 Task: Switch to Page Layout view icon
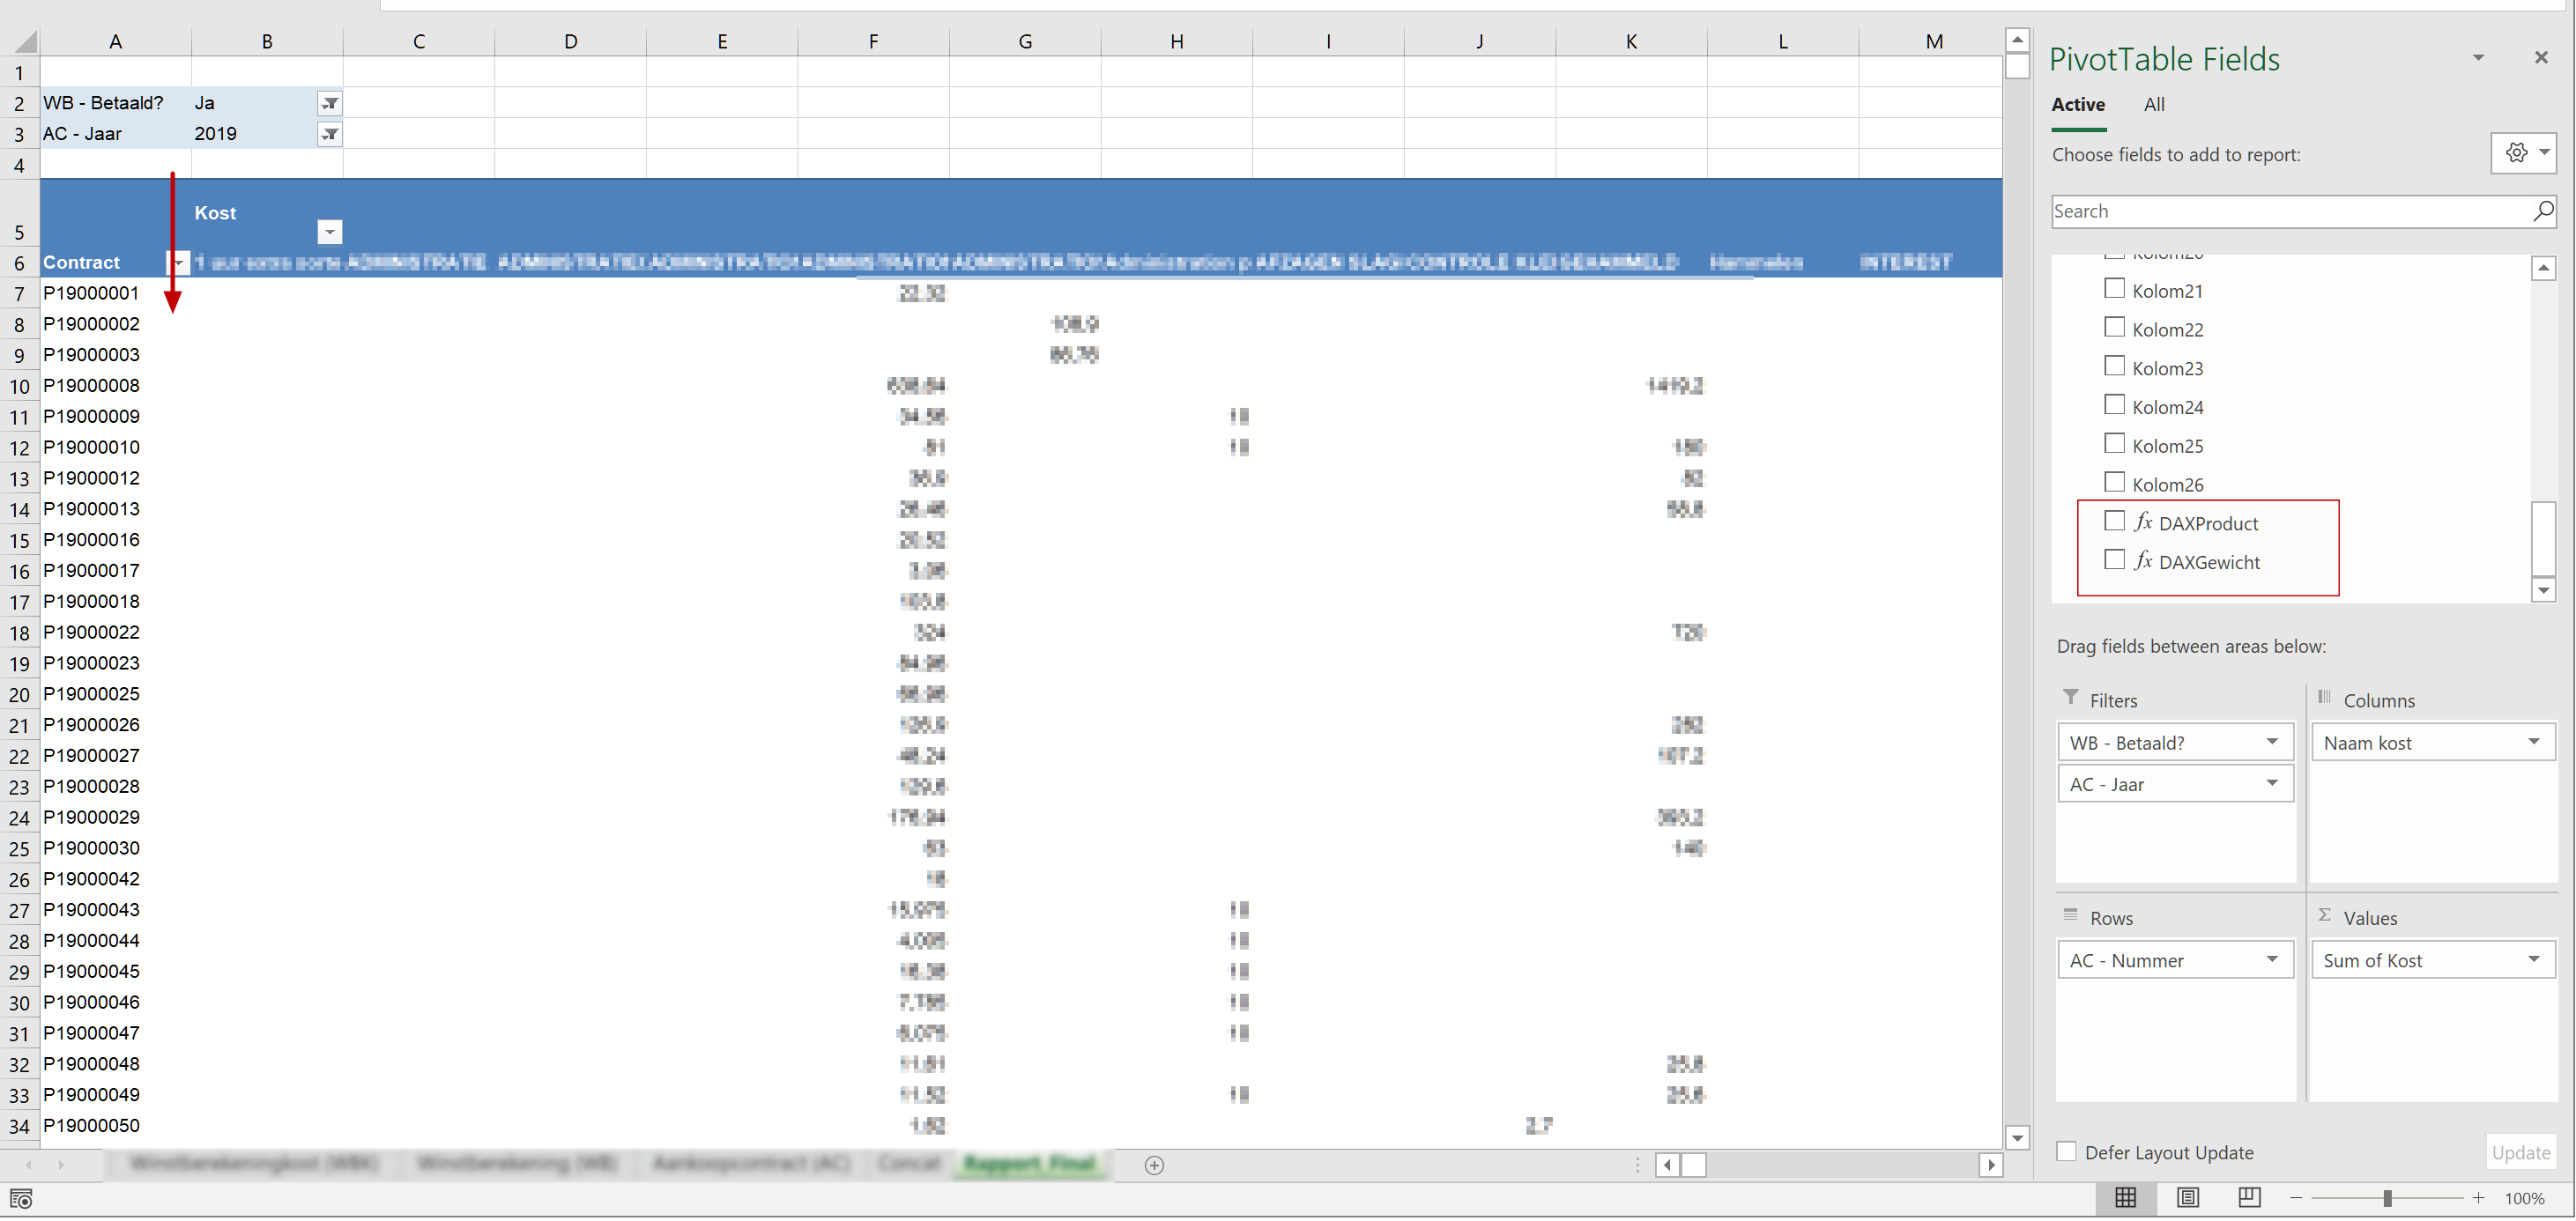pos(2188,1197)
